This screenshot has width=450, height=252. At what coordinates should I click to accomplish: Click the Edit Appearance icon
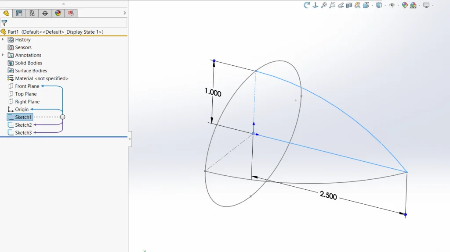pyautogui.click(x=405, y=5)
